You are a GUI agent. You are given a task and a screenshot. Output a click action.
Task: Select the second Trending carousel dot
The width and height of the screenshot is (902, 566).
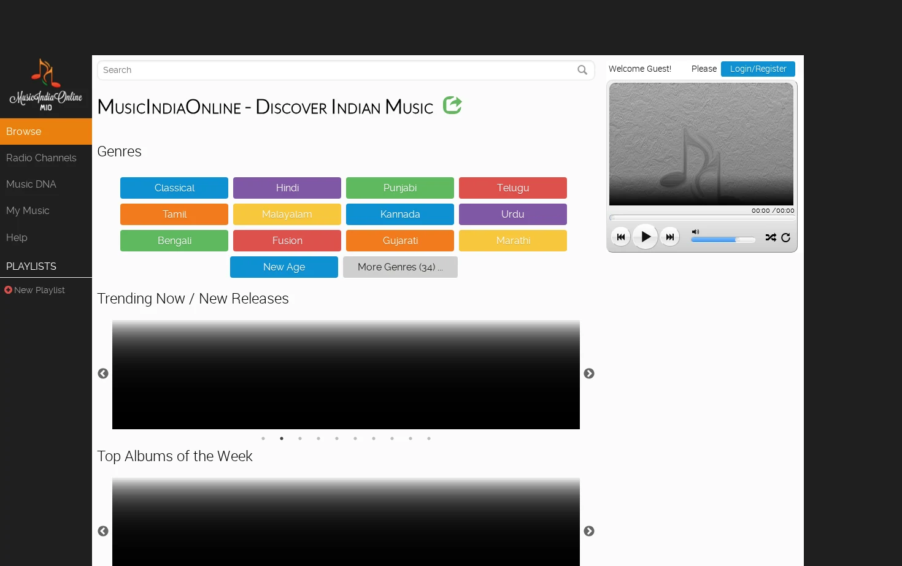(x=282, y=438)
